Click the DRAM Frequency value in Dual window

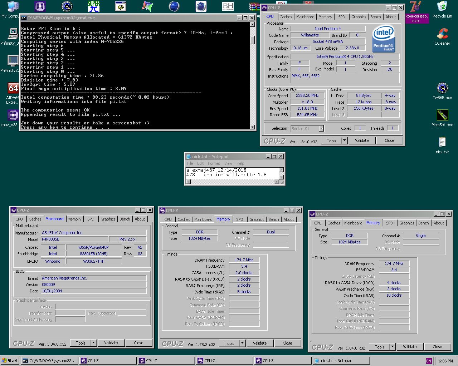point(244,260)
